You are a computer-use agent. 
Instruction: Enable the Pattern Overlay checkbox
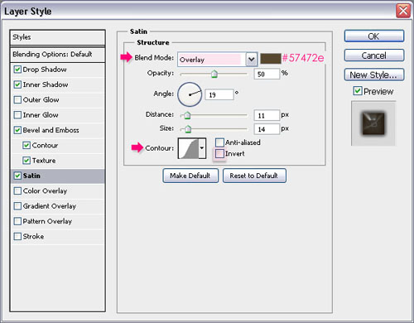[x=17, y=221]
